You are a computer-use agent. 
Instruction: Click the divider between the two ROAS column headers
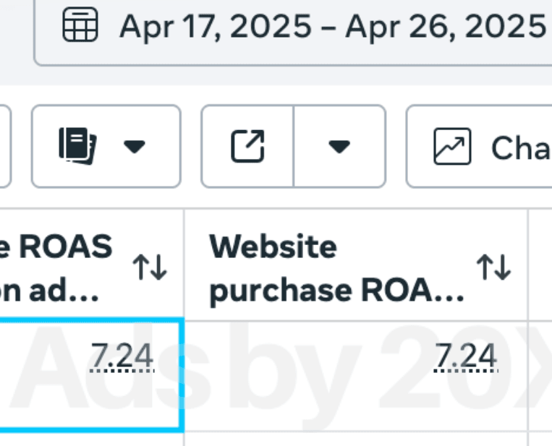pyautogui.click(x=184, y=266)
